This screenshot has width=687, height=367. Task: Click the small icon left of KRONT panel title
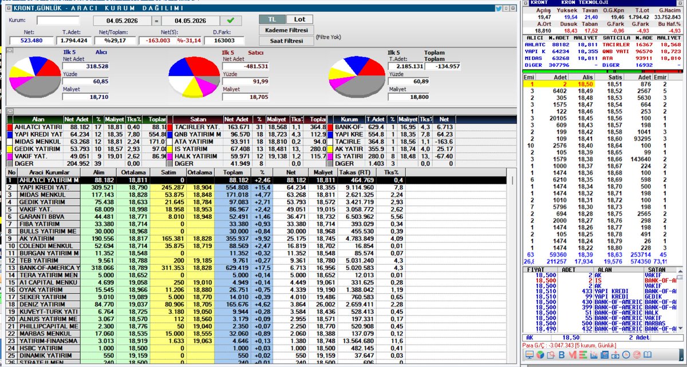click(x=527, y=3)
